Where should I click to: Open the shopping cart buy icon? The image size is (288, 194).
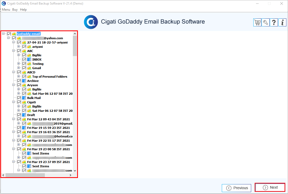click(257, 23)
